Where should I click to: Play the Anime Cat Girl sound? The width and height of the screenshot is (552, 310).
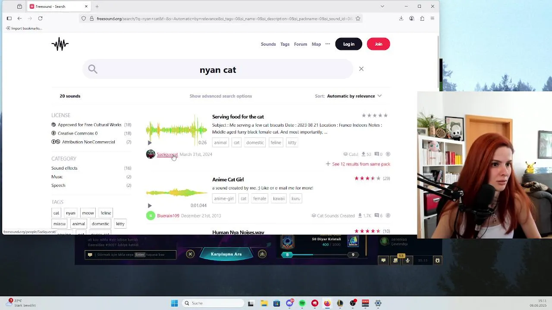[150, 206]
